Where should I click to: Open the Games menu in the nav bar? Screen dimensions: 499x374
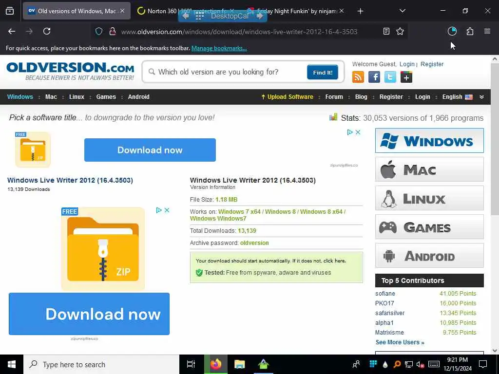106,97
